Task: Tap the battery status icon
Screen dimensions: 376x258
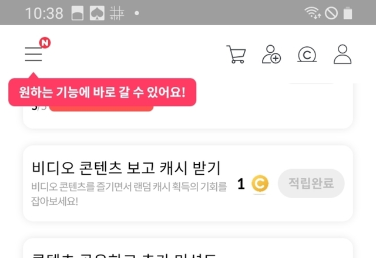Action: [348, 13]
